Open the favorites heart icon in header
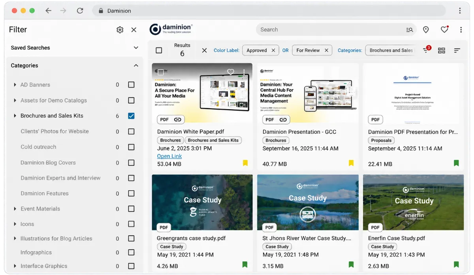 [444, 30]
